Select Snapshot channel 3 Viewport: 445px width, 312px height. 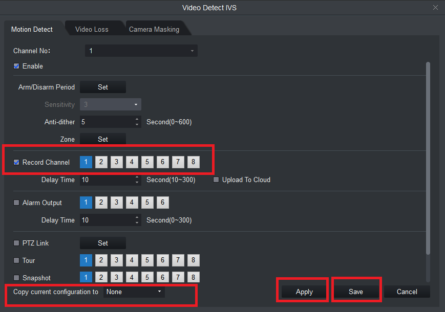pyautogui.click(x=117, y=277)
